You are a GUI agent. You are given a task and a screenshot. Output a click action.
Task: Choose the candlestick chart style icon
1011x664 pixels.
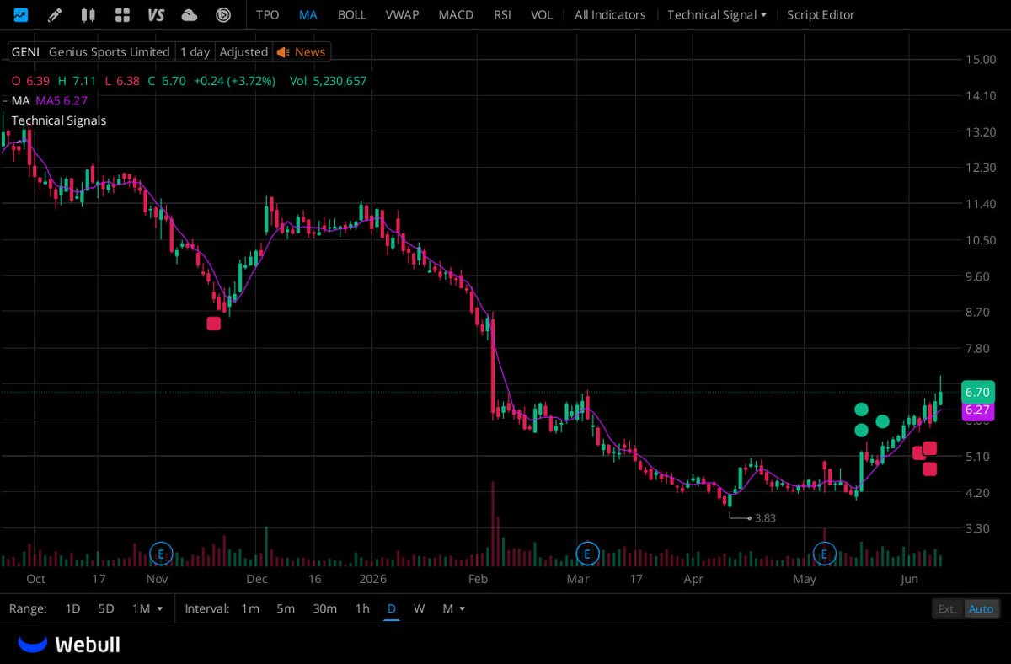[88, 14]
